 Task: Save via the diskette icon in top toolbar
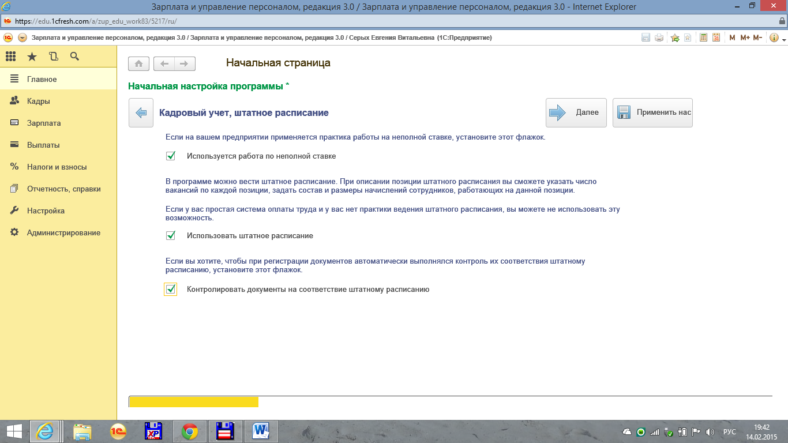pyautogui.click(x=646, y=37)
